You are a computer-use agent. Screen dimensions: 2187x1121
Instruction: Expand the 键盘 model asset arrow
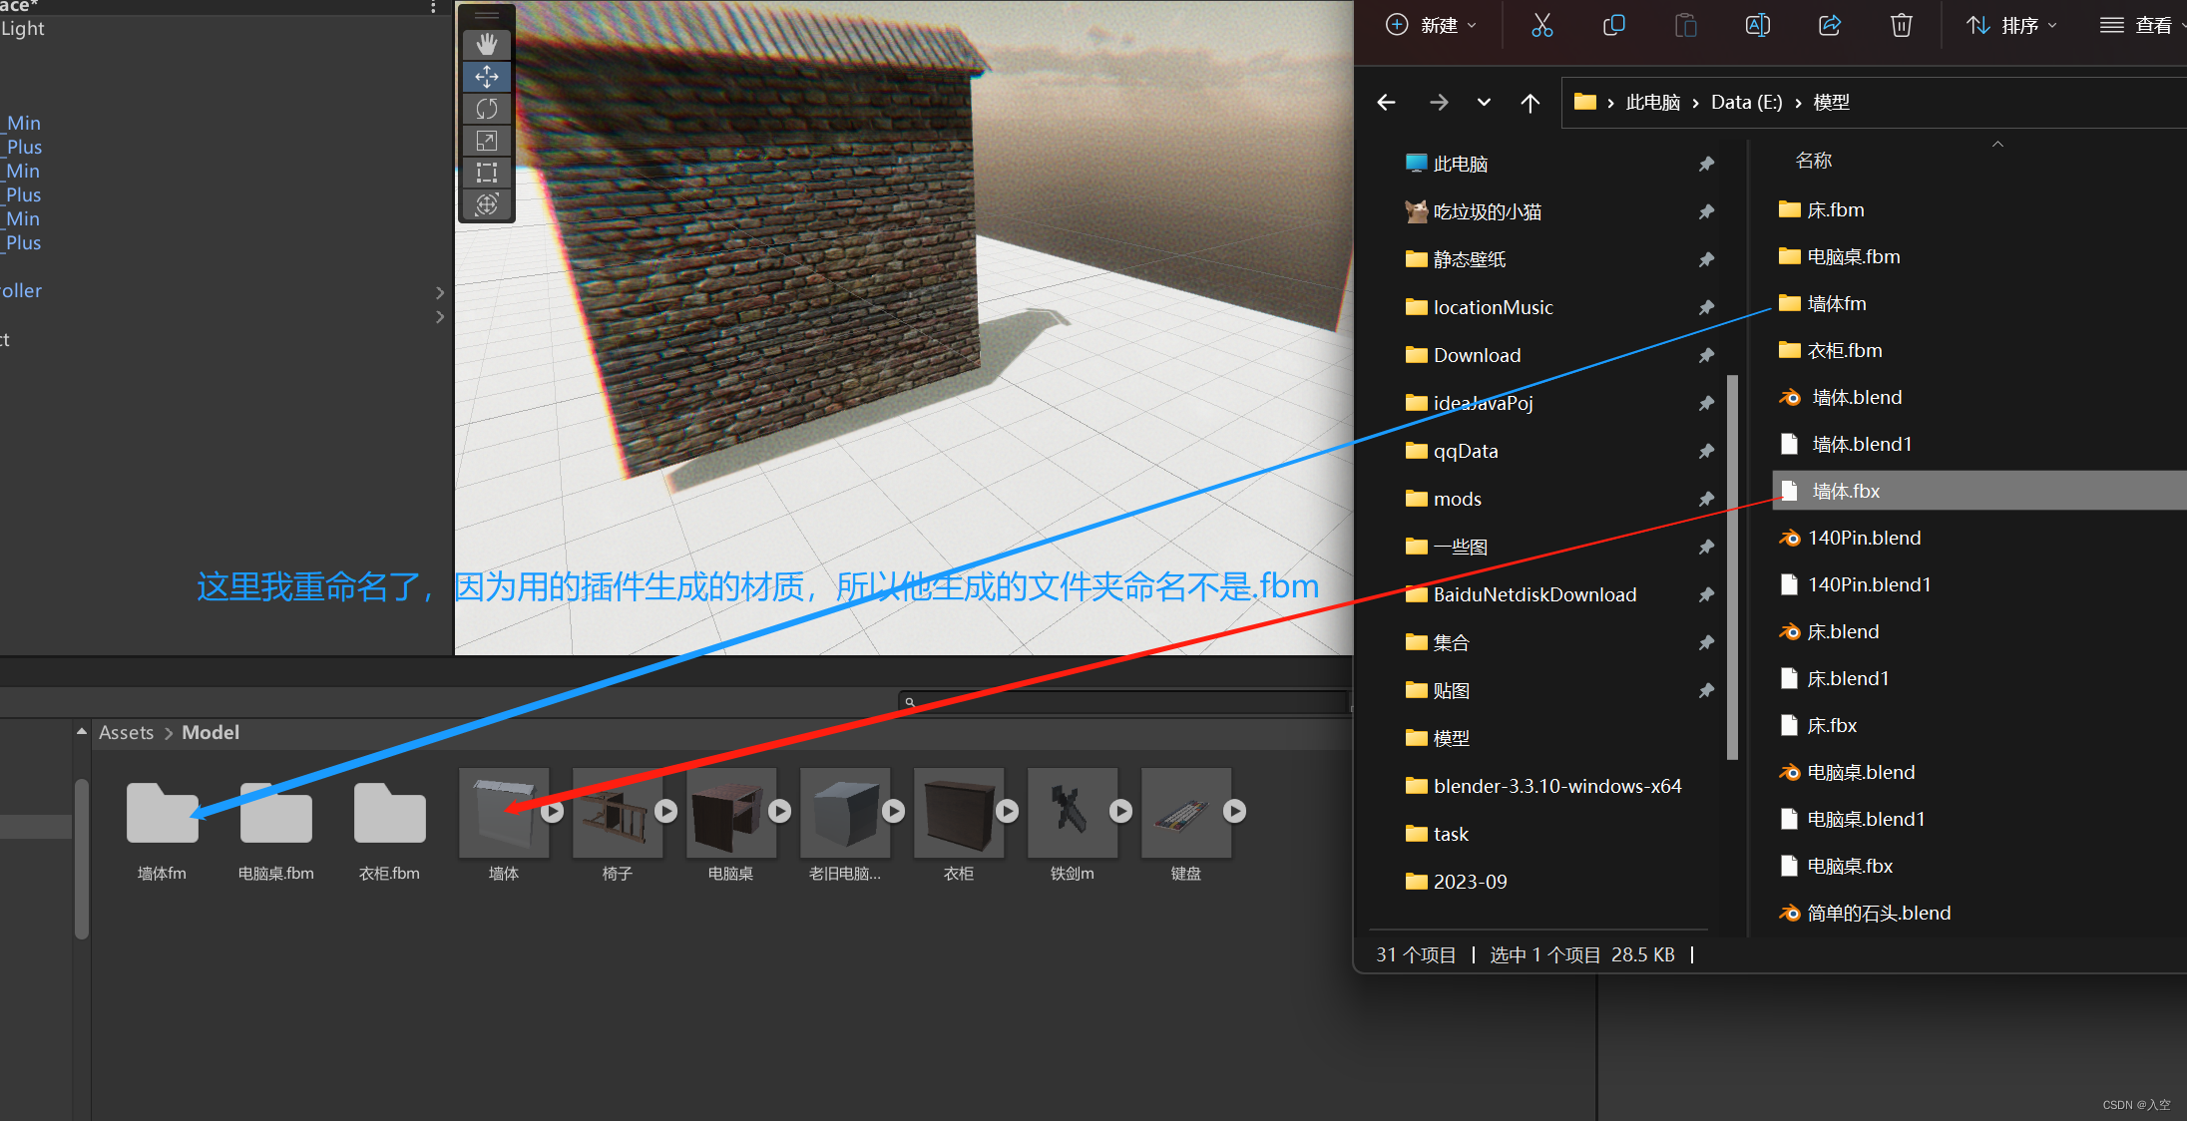pyautogui.click(x=1234, y=812)
